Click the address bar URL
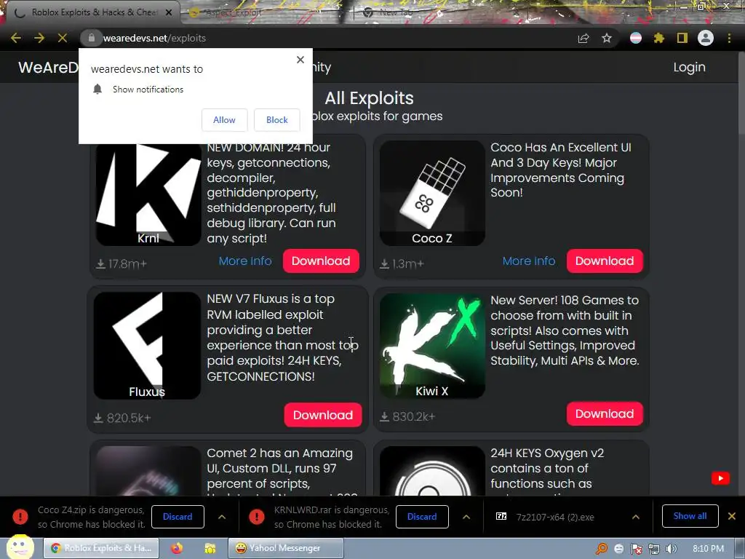 (154, 38)
